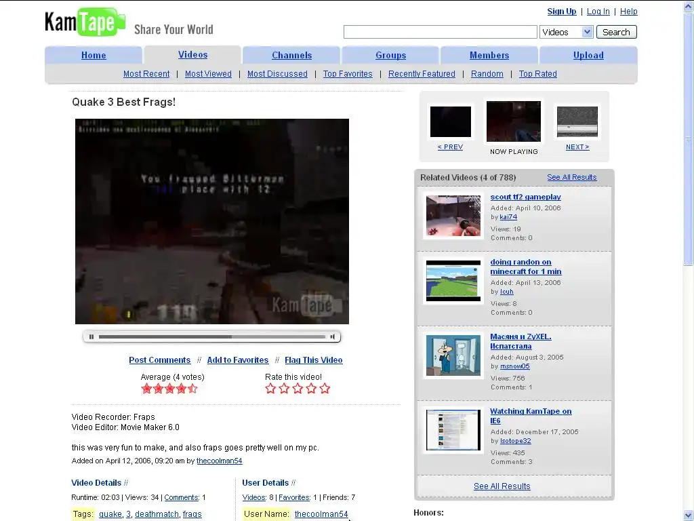The height and width of the screenshot is (521, 694).
Task: Click the Search button
Action: click(616, 32)
